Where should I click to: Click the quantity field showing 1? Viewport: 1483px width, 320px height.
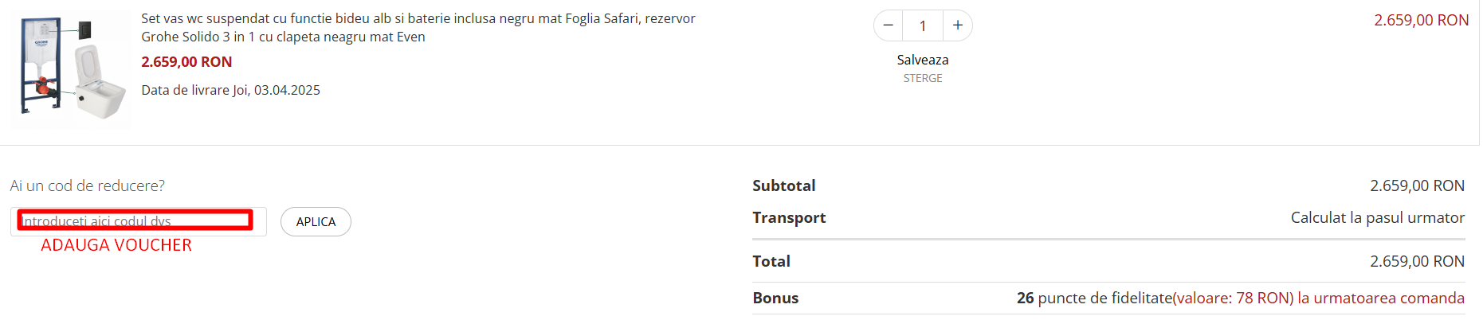pos(923,25)
